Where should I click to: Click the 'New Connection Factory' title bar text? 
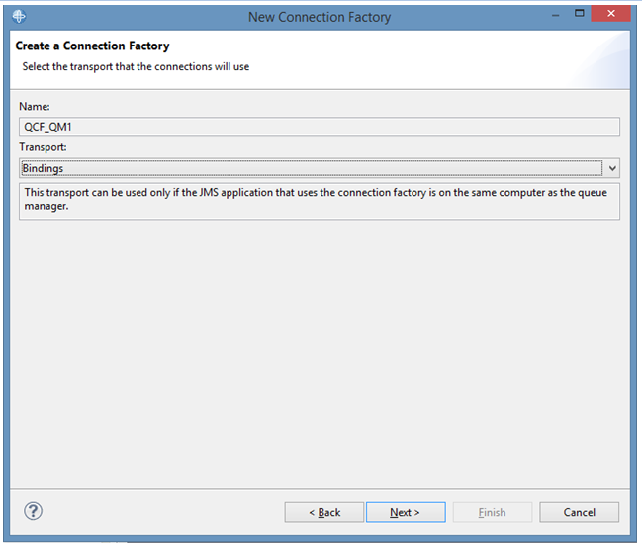(320, 17)
